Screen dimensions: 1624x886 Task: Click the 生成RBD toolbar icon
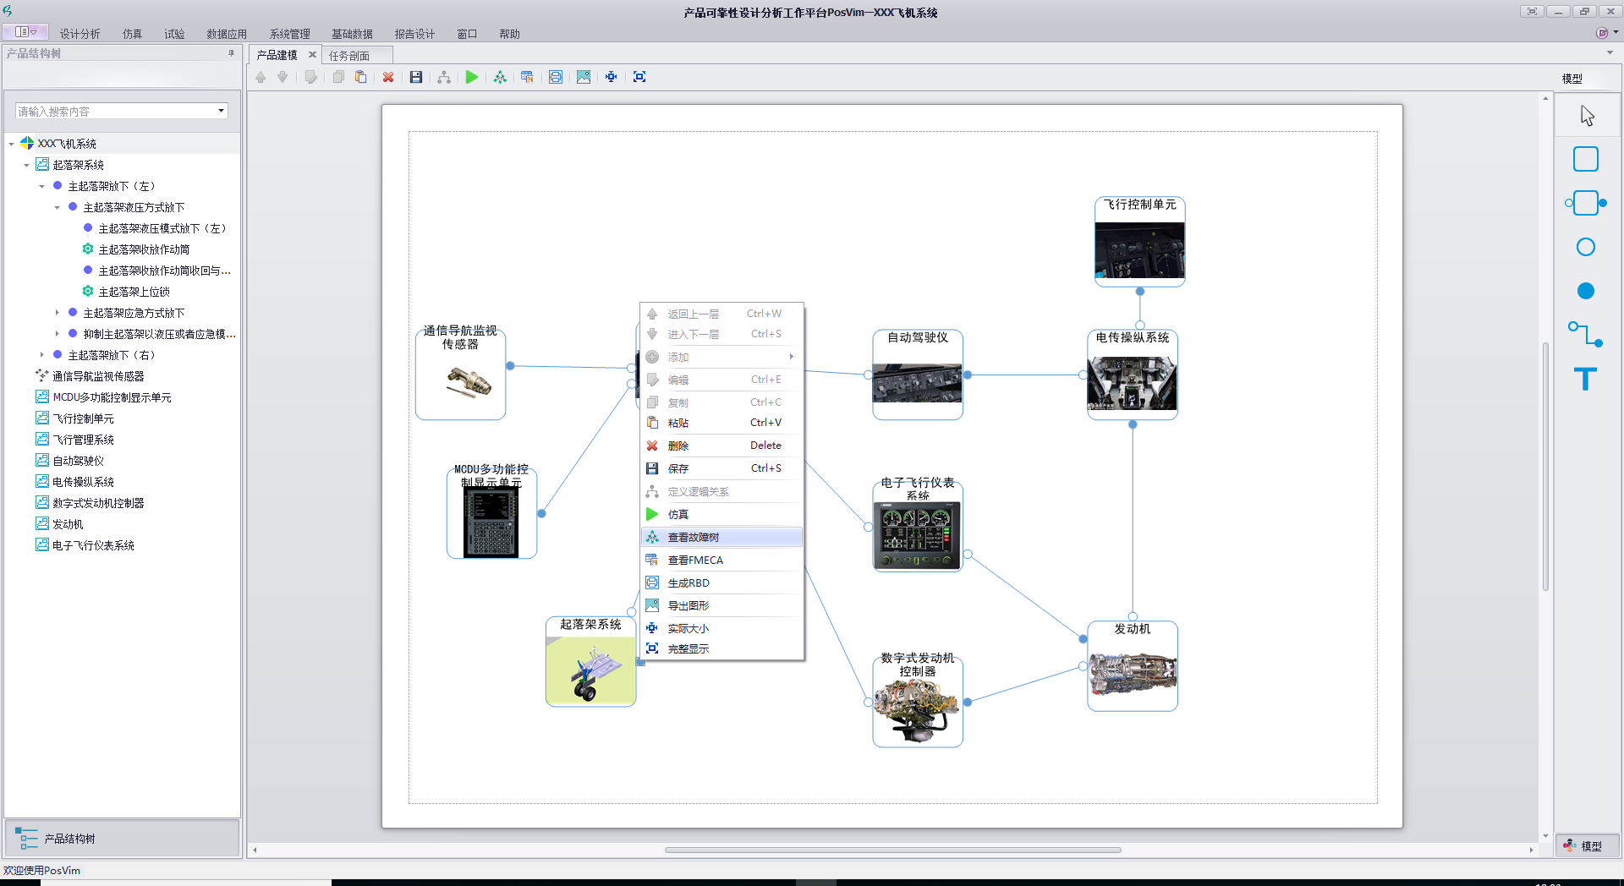pyautogui.click(x=556, y=76)
